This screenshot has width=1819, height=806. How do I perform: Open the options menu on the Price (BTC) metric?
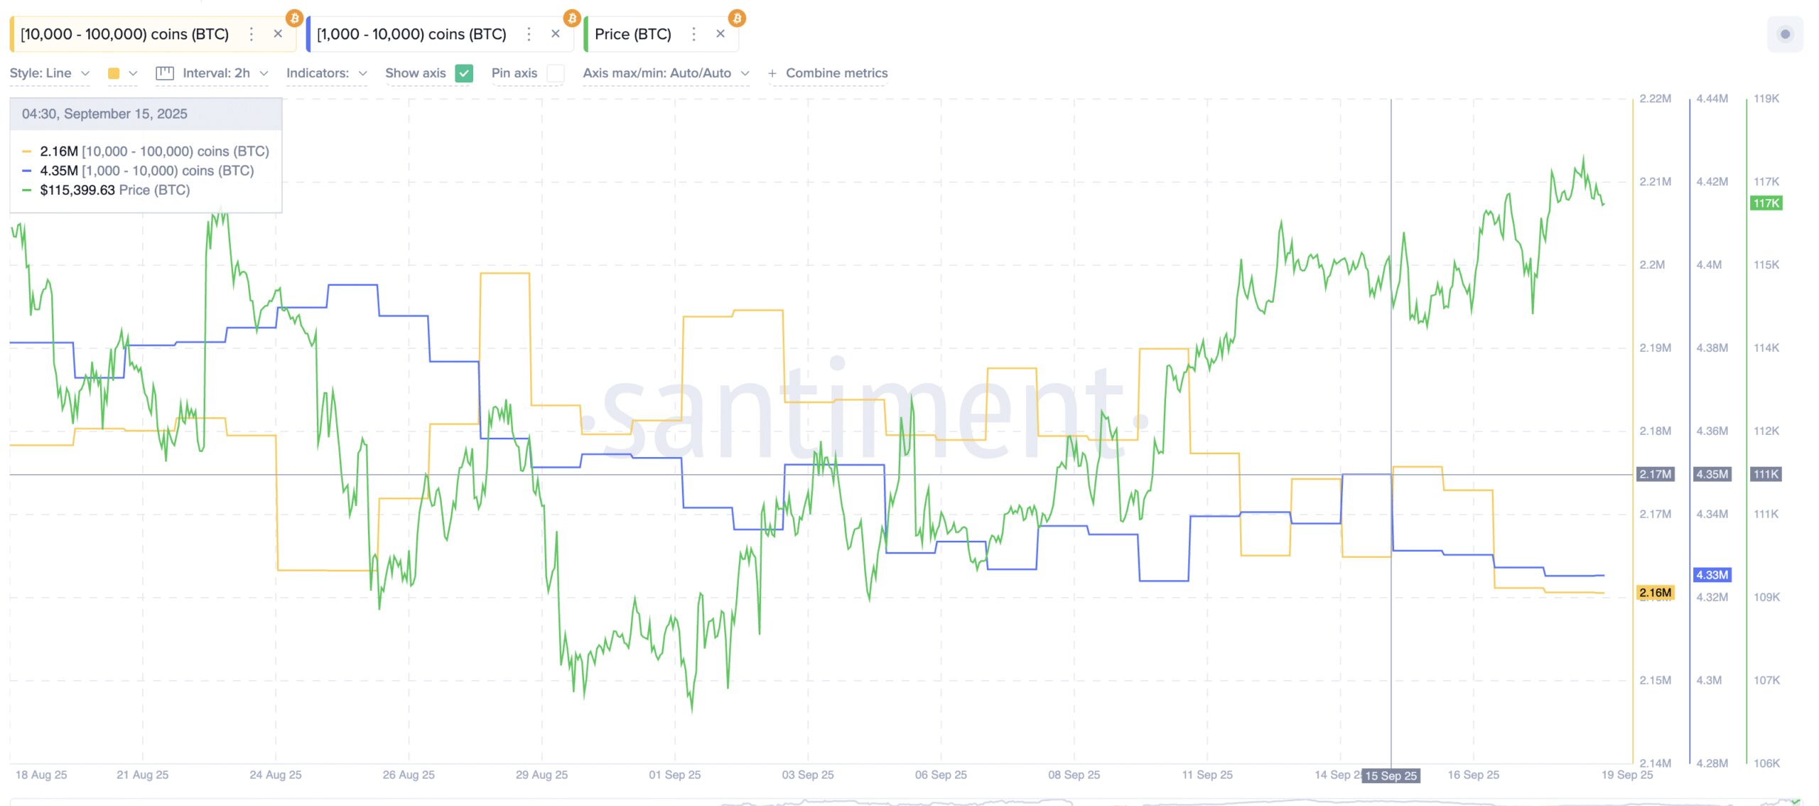(x=693, y=33)
